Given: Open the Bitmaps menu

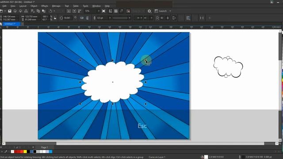Looking at the screenshot, I should pyautogui.click(x=56, y=6).
